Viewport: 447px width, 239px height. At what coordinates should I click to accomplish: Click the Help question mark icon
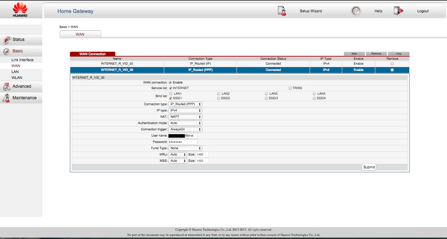click(x=356, y=11)
